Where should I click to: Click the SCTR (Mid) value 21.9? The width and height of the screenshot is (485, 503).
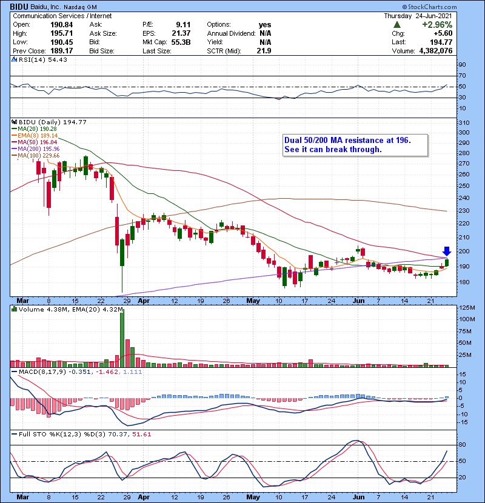[x=264, y=51]
